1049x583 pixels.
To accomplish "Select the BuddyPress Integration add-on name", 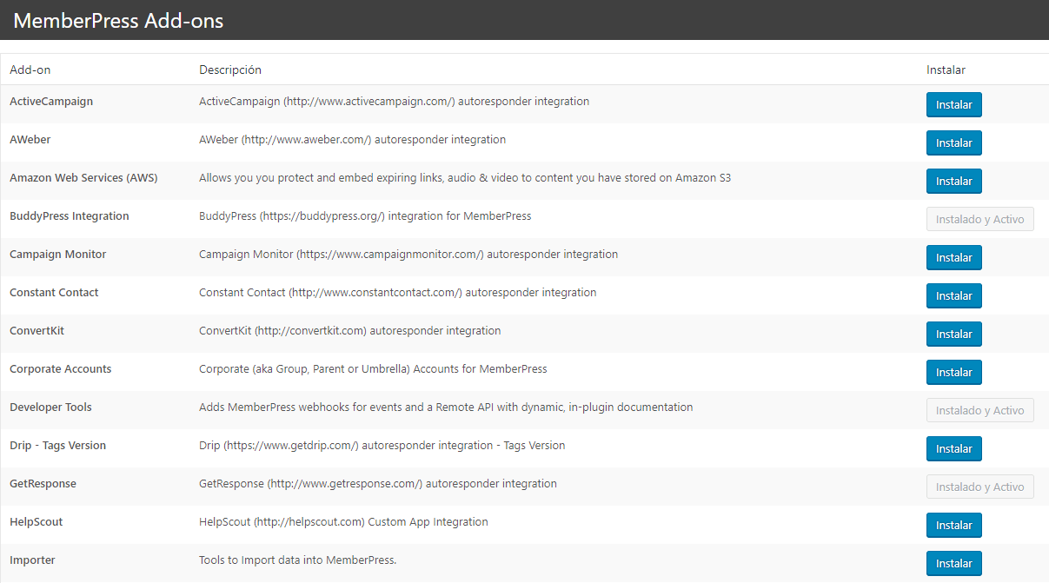I will (70, 216).
